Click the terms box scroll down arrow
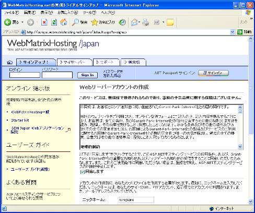Viewport: 255px width, 213px height. (240, 147)
